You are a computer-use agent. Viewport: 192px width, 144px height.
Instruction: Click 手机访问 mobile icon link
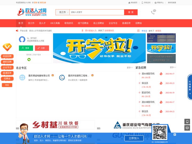click(146, 3)
